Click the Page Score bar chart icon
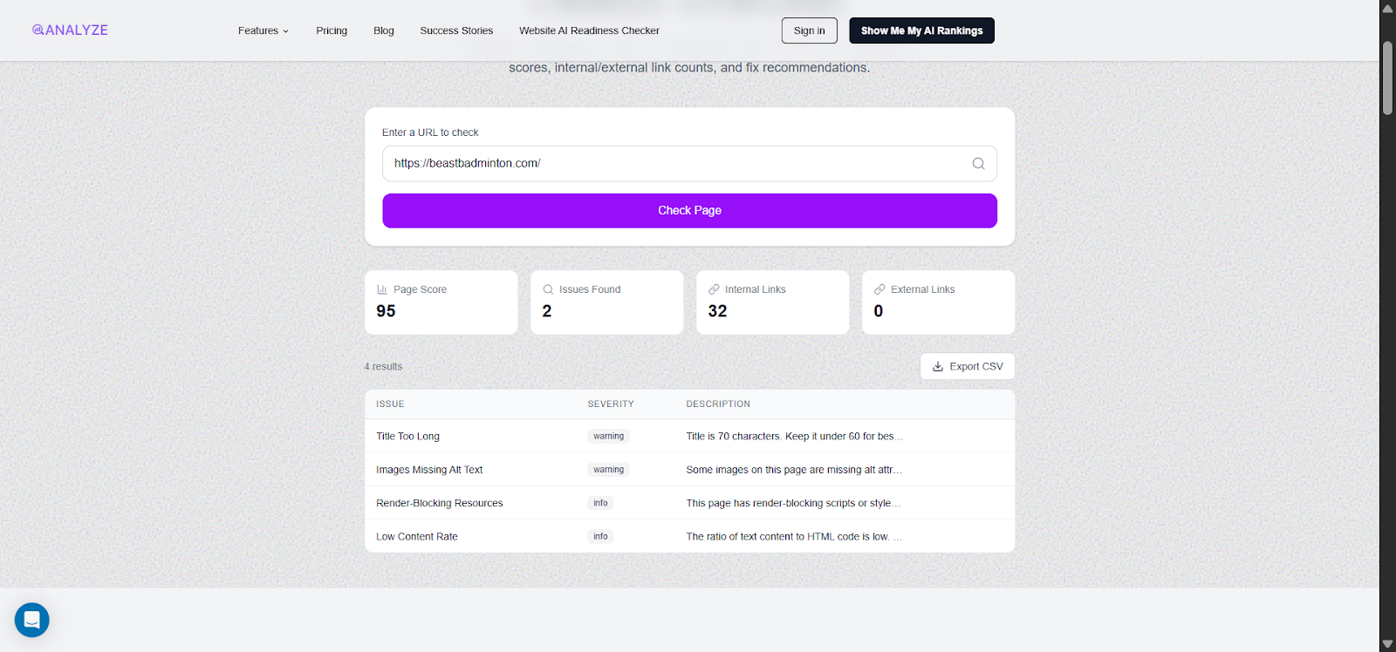 (382, 289)
